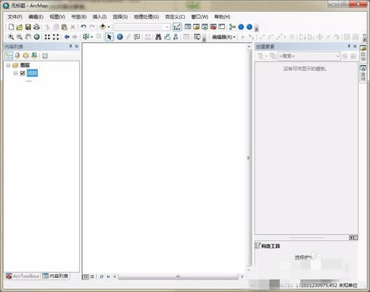Click the Add Data button
370x292 pixels.
[103, 27]
